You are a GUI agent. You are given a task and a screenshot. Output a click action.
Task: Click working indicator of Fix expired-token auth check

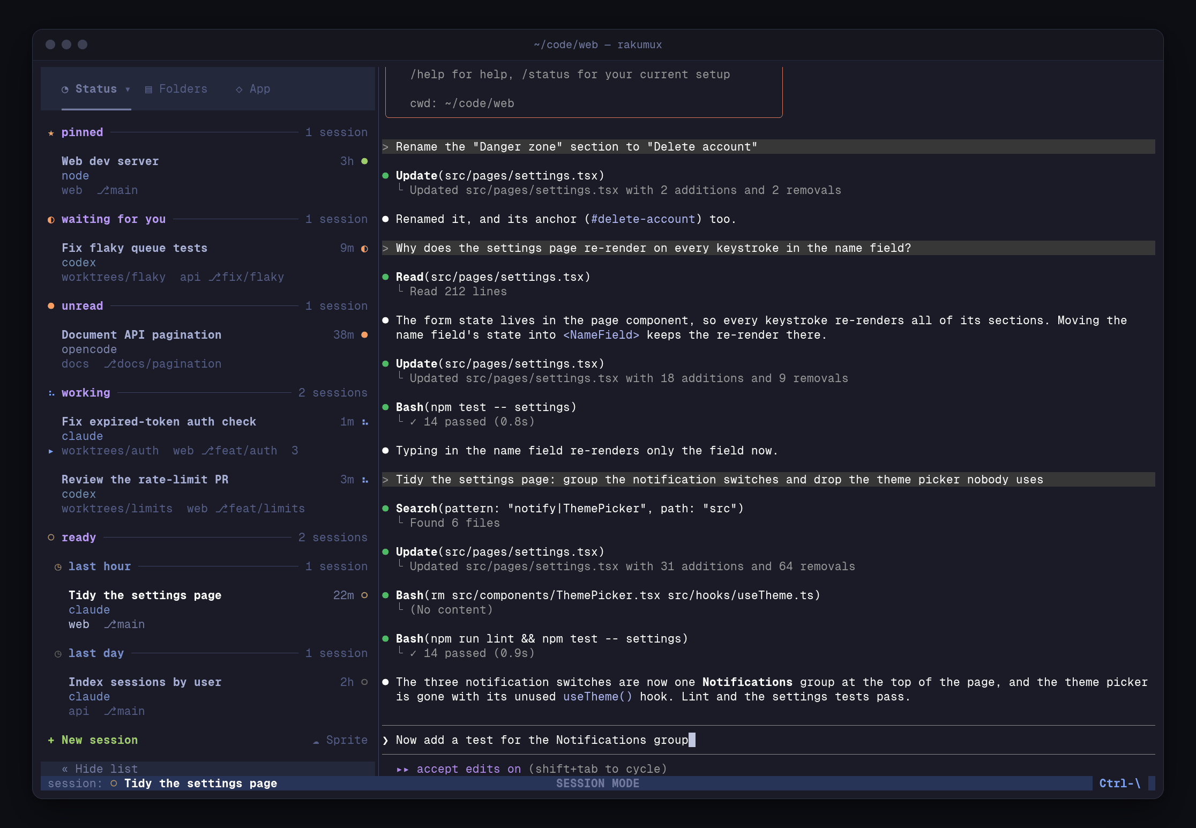pyautogui.click(x=365, y=422)
